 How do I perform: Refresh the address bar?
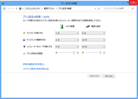[x=99, y=9]
